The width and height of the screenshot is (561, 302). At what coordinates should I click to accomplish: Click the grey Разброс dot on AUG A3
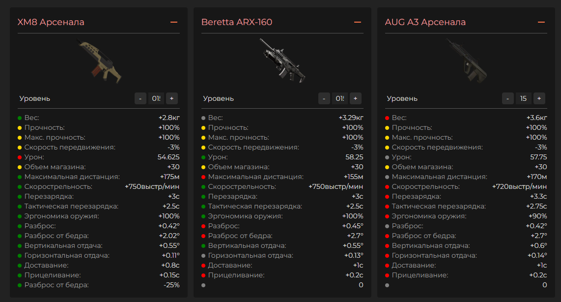click(x=387, y=226)
